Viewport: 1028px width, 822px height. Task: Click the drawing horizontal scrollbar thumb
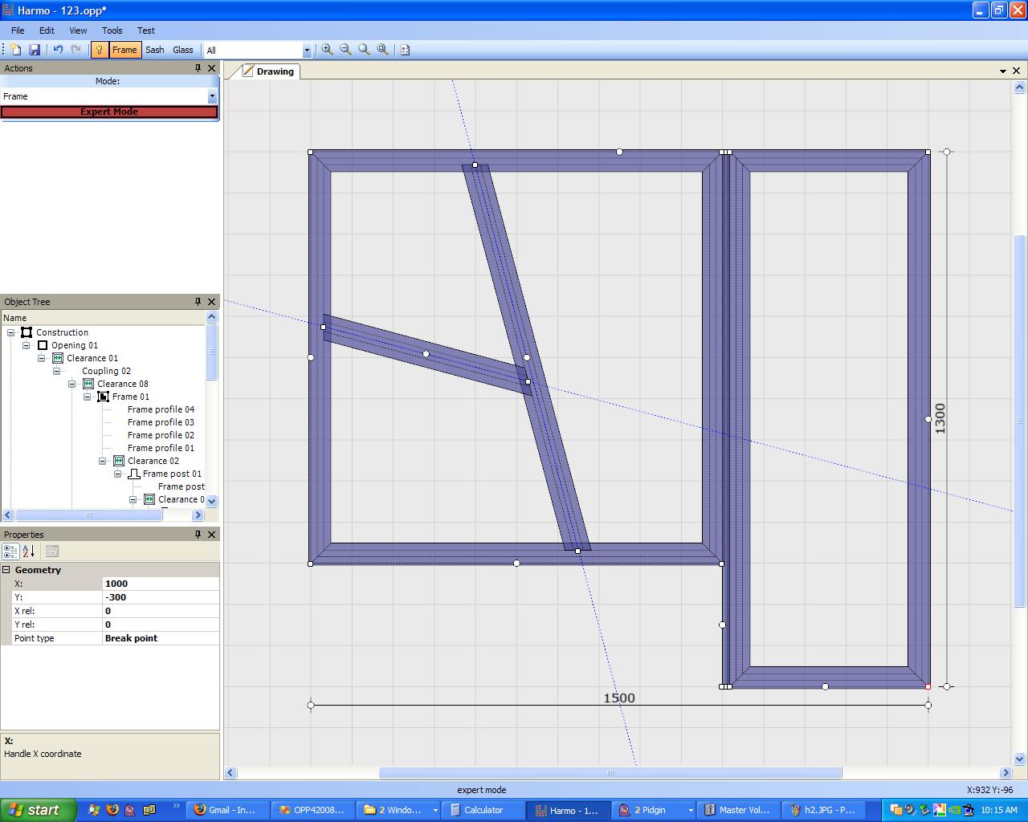610,773
